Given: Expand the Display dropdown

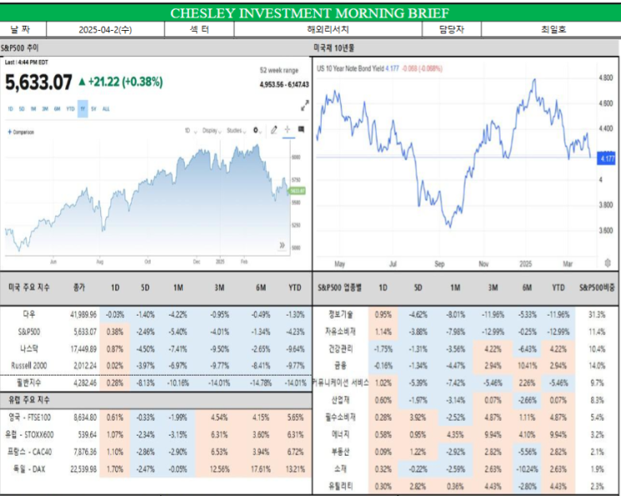Looking at the screenshot, I should tap(212, 130).
